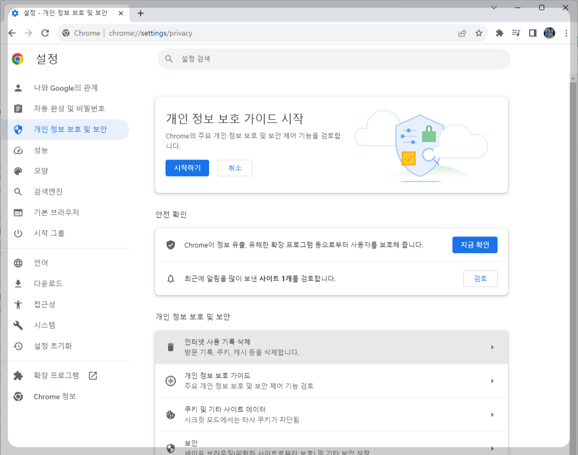Click the 다운로드 download icon
This screenshot has height=455, width=578.
pos(18,284)
